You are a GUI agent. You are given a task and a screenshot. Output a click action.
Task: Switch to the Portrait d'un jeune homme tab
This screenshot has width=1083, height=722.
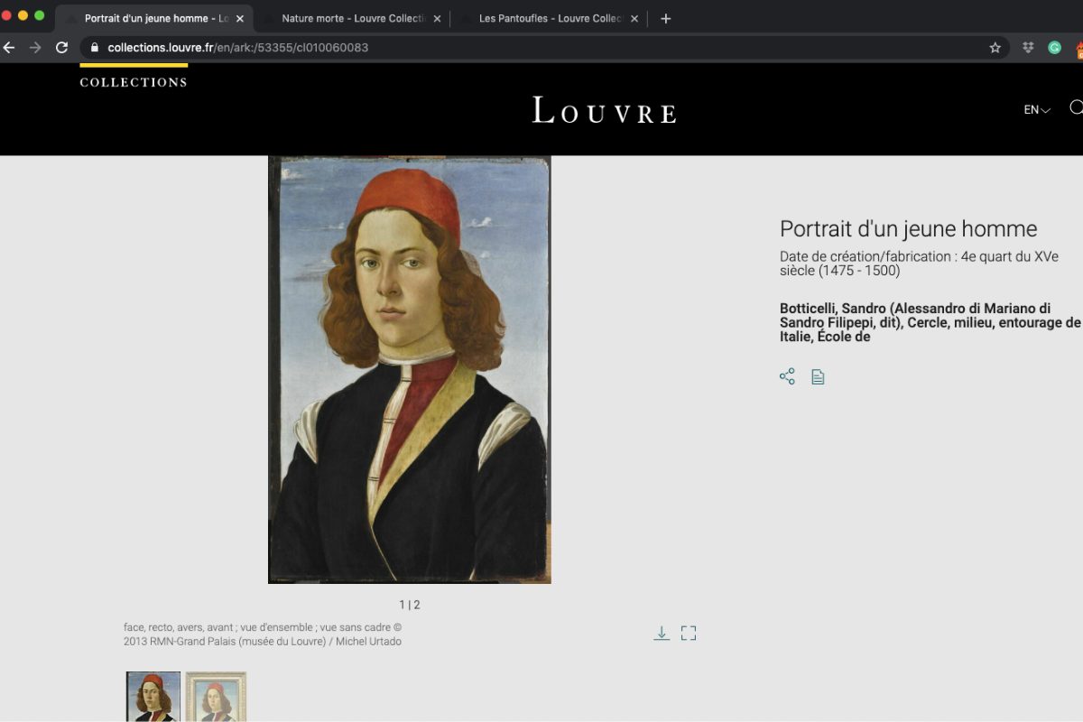click(154, 19)
